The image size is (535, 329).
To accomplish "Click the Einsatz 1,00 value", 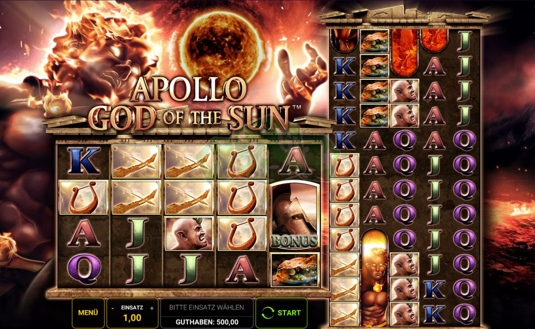I will point(132,318).
